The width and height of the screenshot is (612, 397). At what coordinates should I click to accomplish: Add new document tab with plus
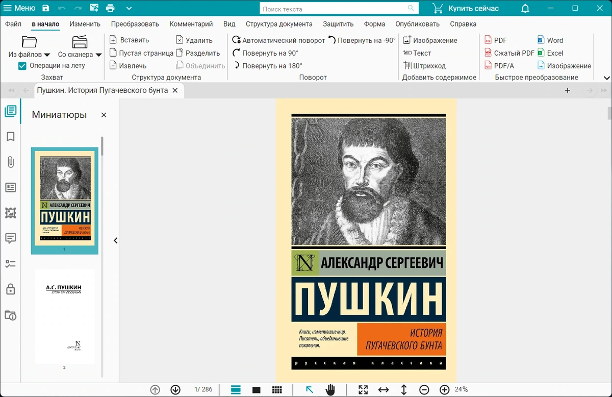point(567,90)
